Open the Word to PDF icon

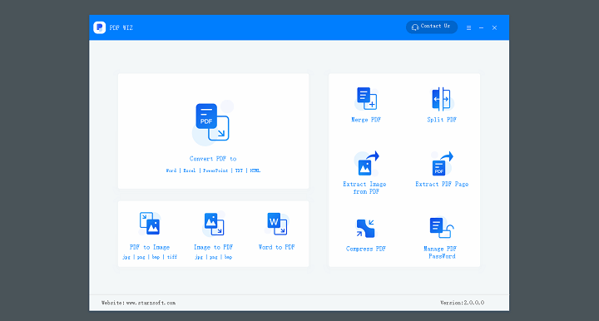[277, 224]
